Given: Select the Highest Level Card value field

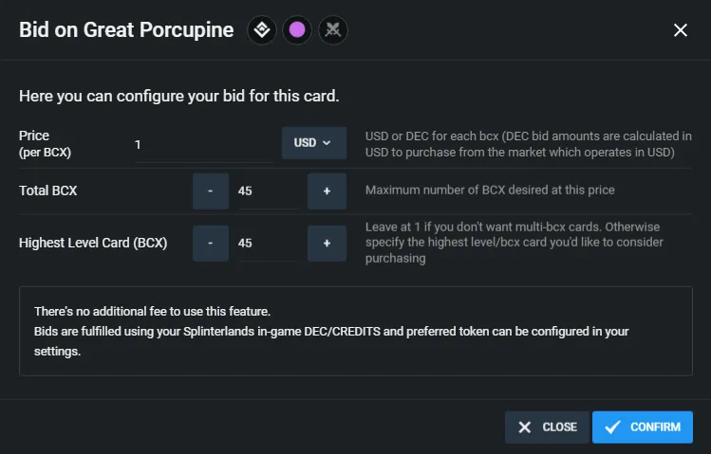Looking at the screenshot, I should 268,243.
